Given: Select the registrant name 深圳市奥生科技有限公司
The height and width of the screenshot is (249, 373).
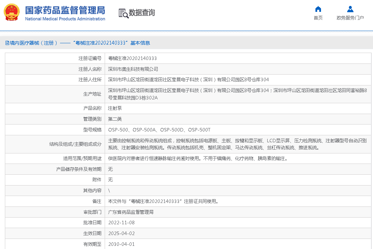Looking at the screenshot, I should pos(133,69).
